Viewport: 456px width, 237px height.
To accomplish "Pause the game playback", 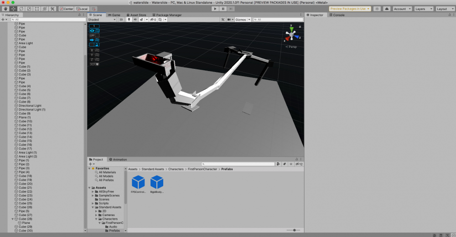I will [x=223, y=9].
